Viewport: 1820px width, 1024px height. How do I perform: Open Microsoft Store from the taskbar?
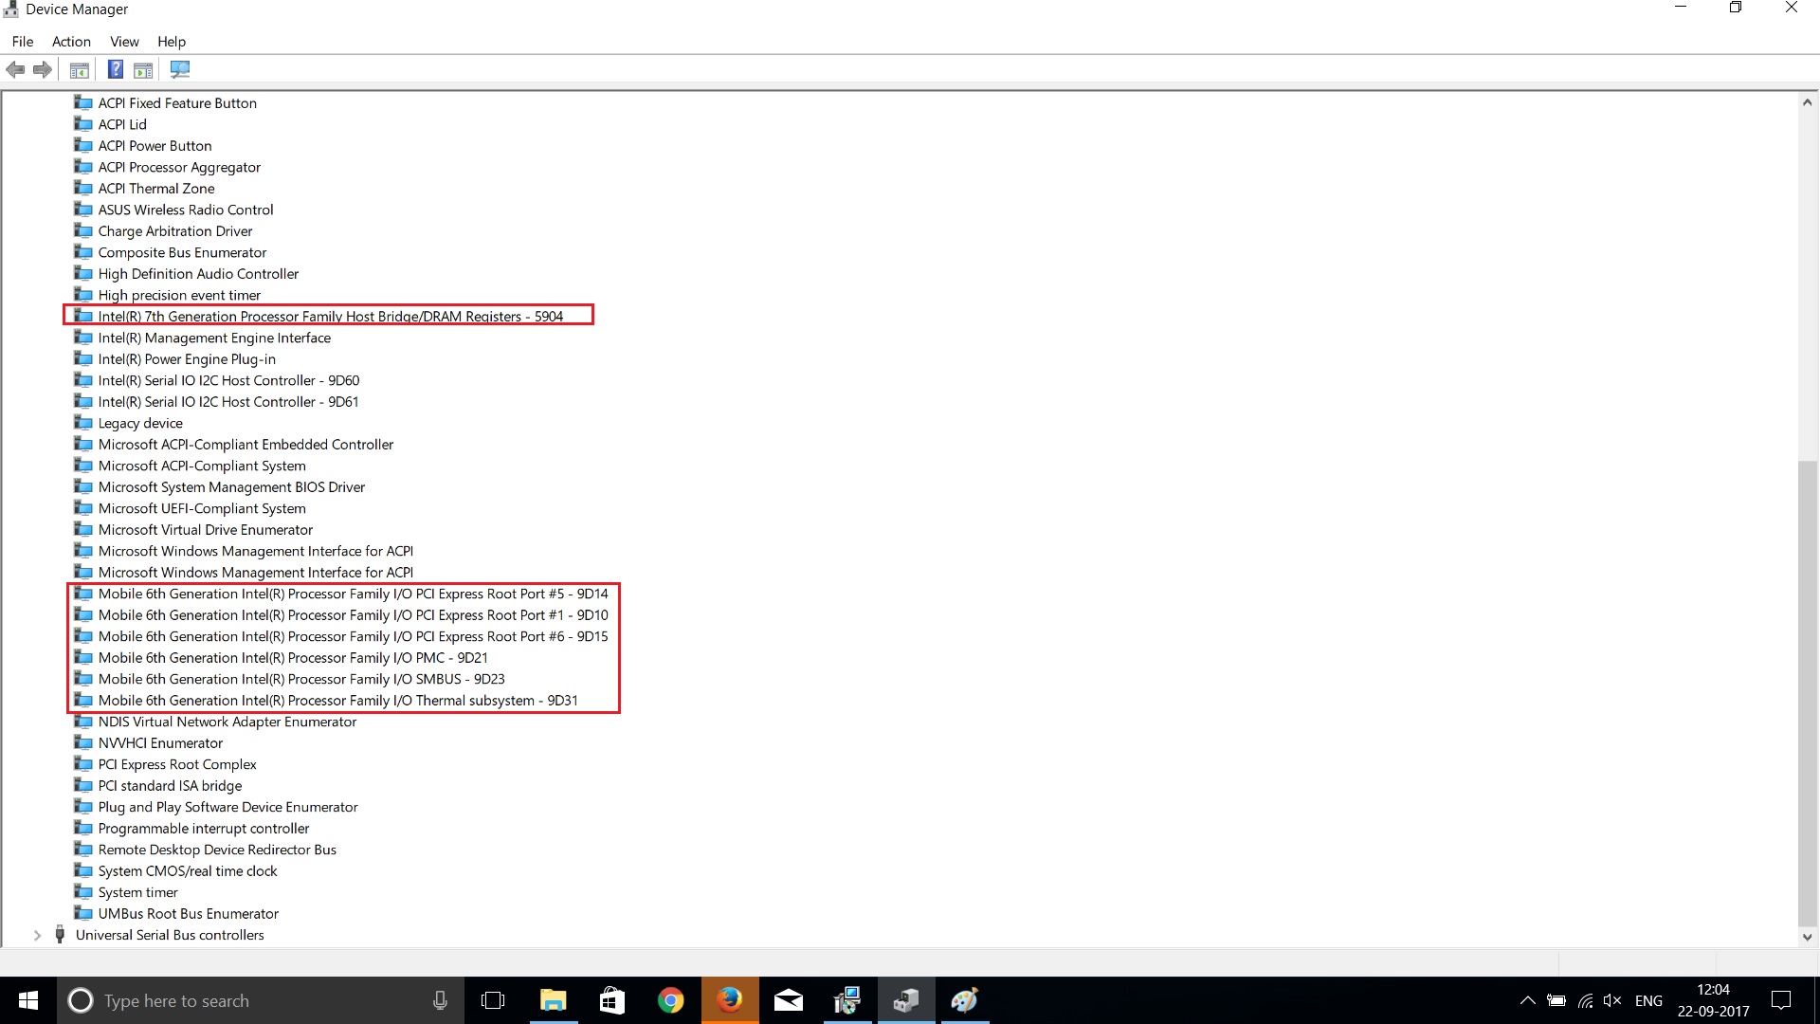[611, 1000]
